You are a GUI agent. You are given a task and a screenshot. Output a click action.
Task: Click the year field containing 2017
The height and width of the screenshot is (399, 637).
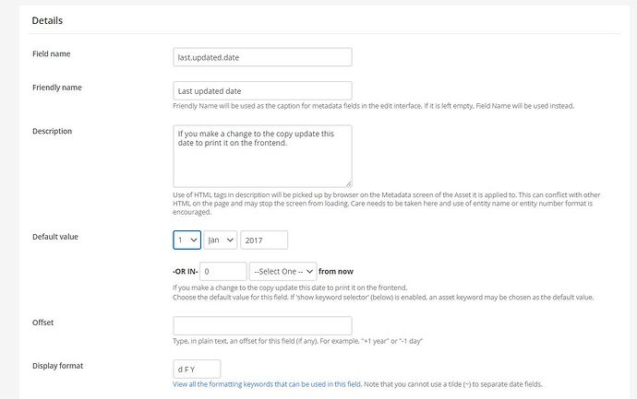264,240
